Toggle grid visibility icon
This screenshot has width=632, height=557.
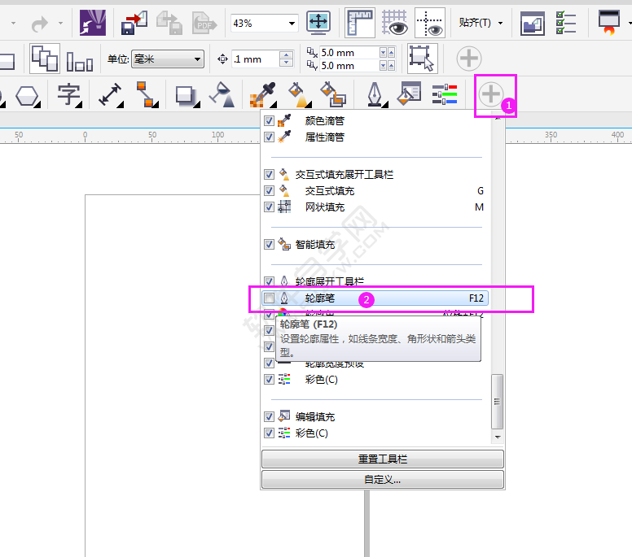[395, 23]
